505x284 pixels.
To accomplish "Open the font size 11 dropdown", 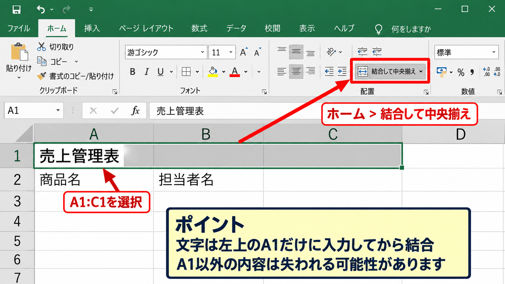I will pyautogui.click(x=231, y=52).
